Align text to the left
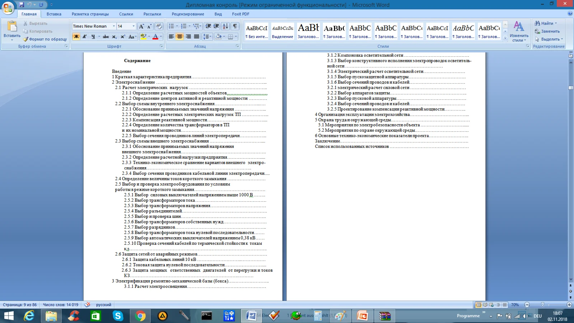The height and width of the screenshot is (323, 574). (171, 37)
